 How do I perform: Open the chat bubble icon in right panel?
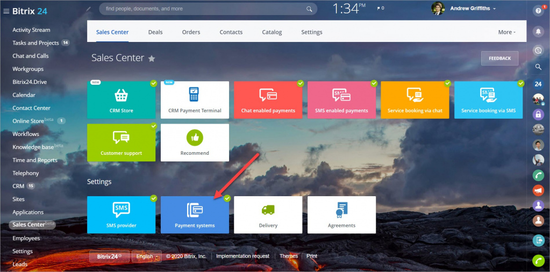[538, 50]
